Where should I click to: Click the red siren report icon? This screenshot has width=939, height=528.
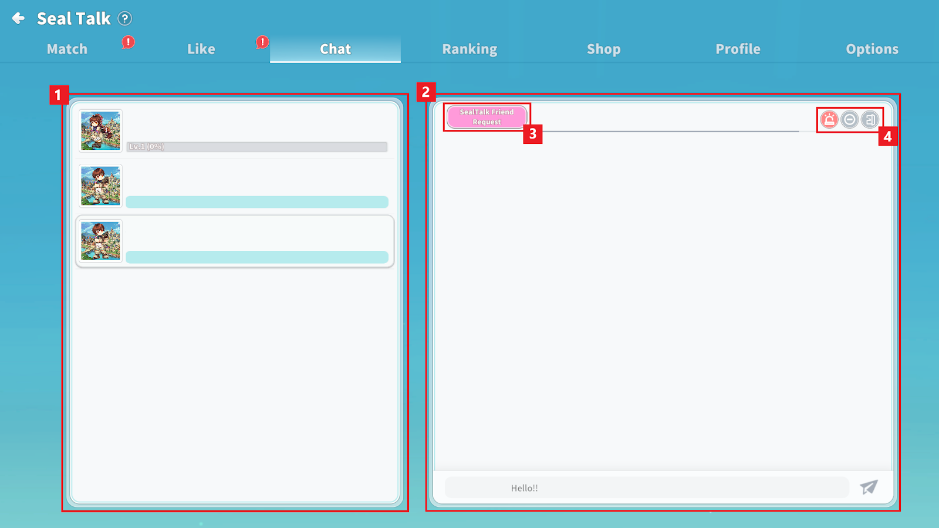(829, 120)
